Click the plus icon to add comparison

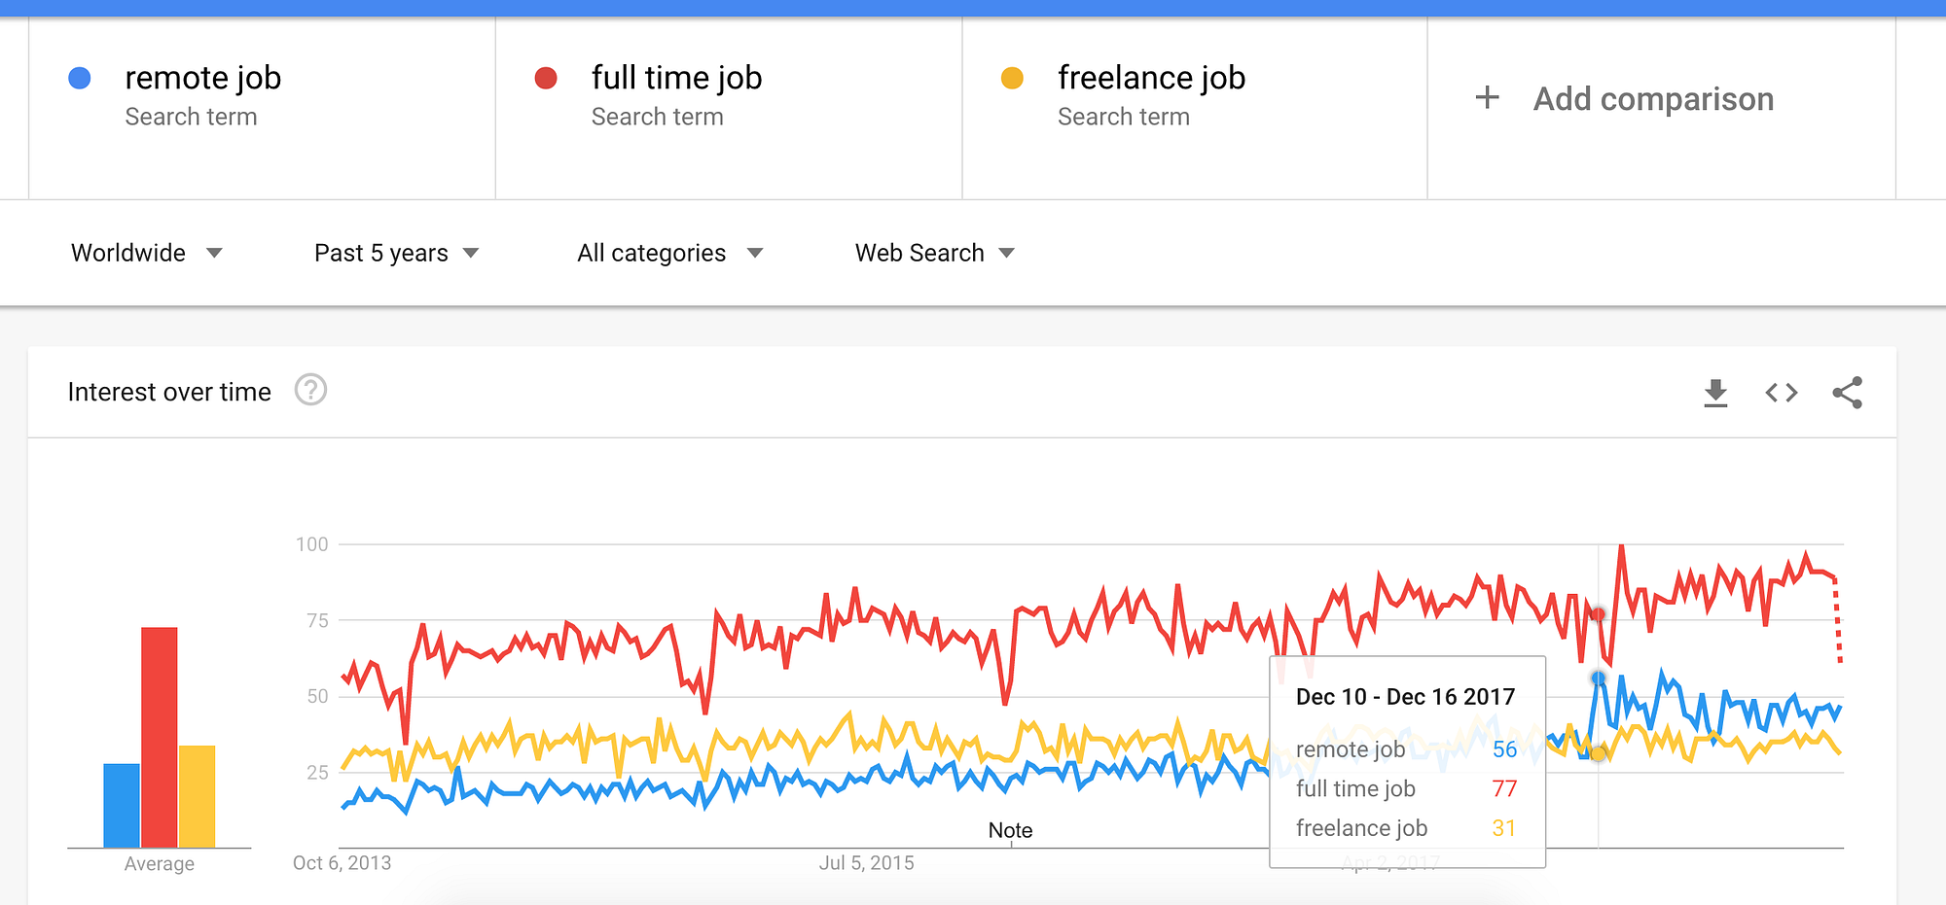(x=1487, y=98)
